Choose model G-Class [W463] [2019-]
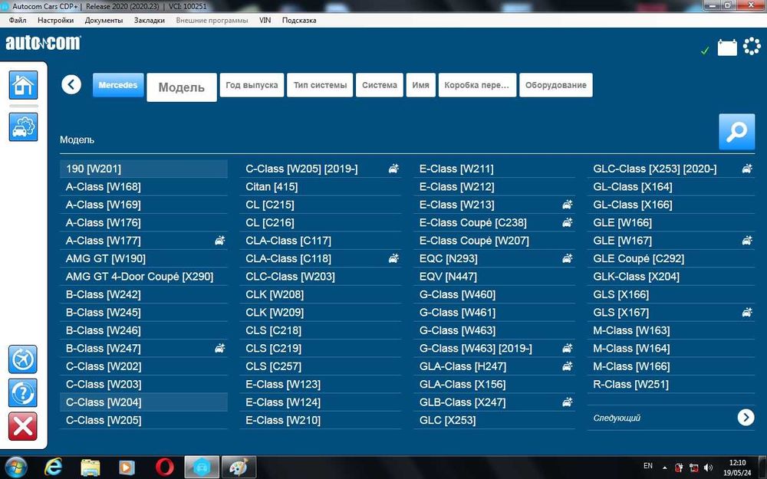This screenshot has width=767, height=479. (494, 348)
